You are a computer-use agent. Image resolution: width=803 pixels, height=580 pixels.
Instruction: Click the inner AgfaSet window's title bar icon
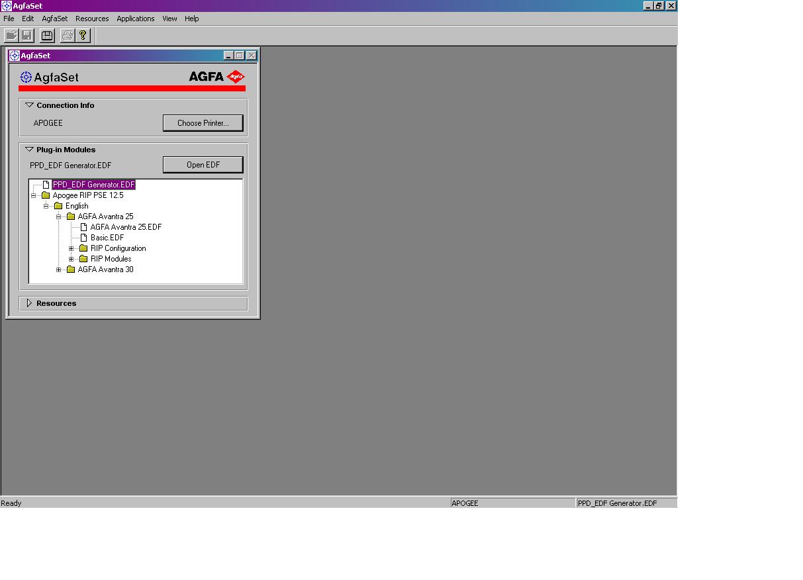coord(15,56)
